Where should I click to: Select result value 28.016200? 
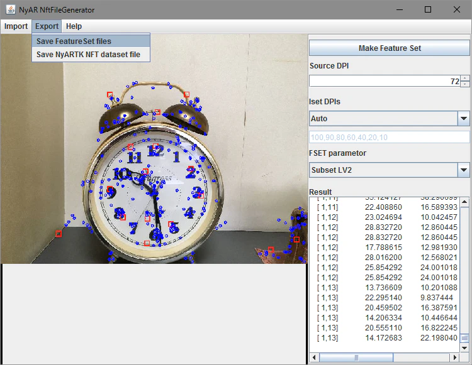[x=383, y=258]
